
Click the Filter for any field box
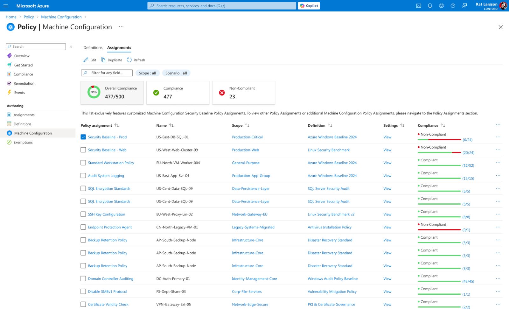click(x=107, y=73)
